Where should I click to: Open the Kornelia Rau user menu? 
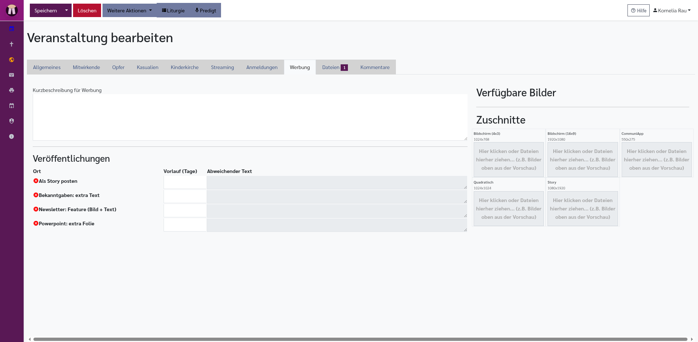pos(672,11)
